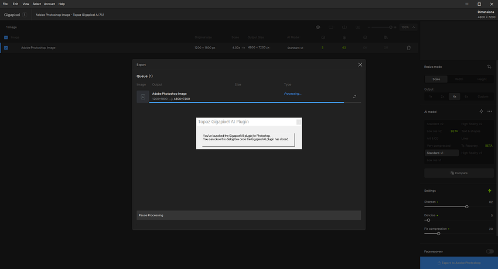Open the AI model more options menu

pos(490,111)
